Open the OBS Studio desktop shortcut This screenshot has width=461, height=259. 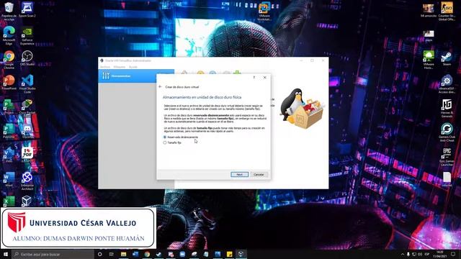click(x=27, y=58)
